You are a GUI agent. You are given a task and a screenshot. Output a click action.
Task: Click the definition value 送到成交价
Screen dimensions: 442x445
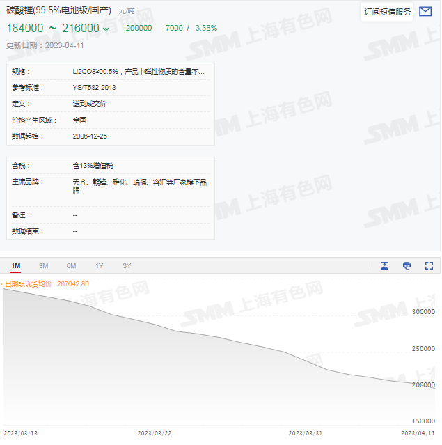90,104
